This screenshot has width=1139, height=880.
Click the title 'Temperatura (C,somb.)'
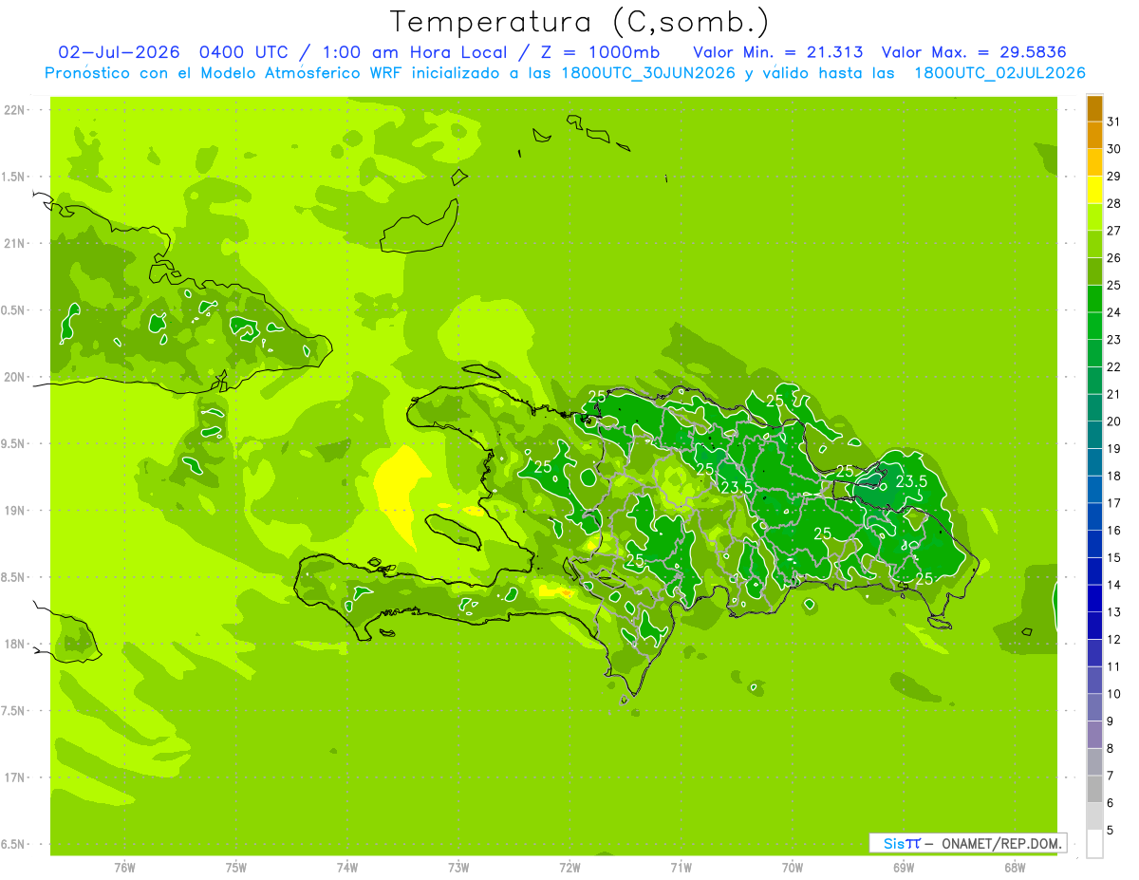click(x=580, y=21)
